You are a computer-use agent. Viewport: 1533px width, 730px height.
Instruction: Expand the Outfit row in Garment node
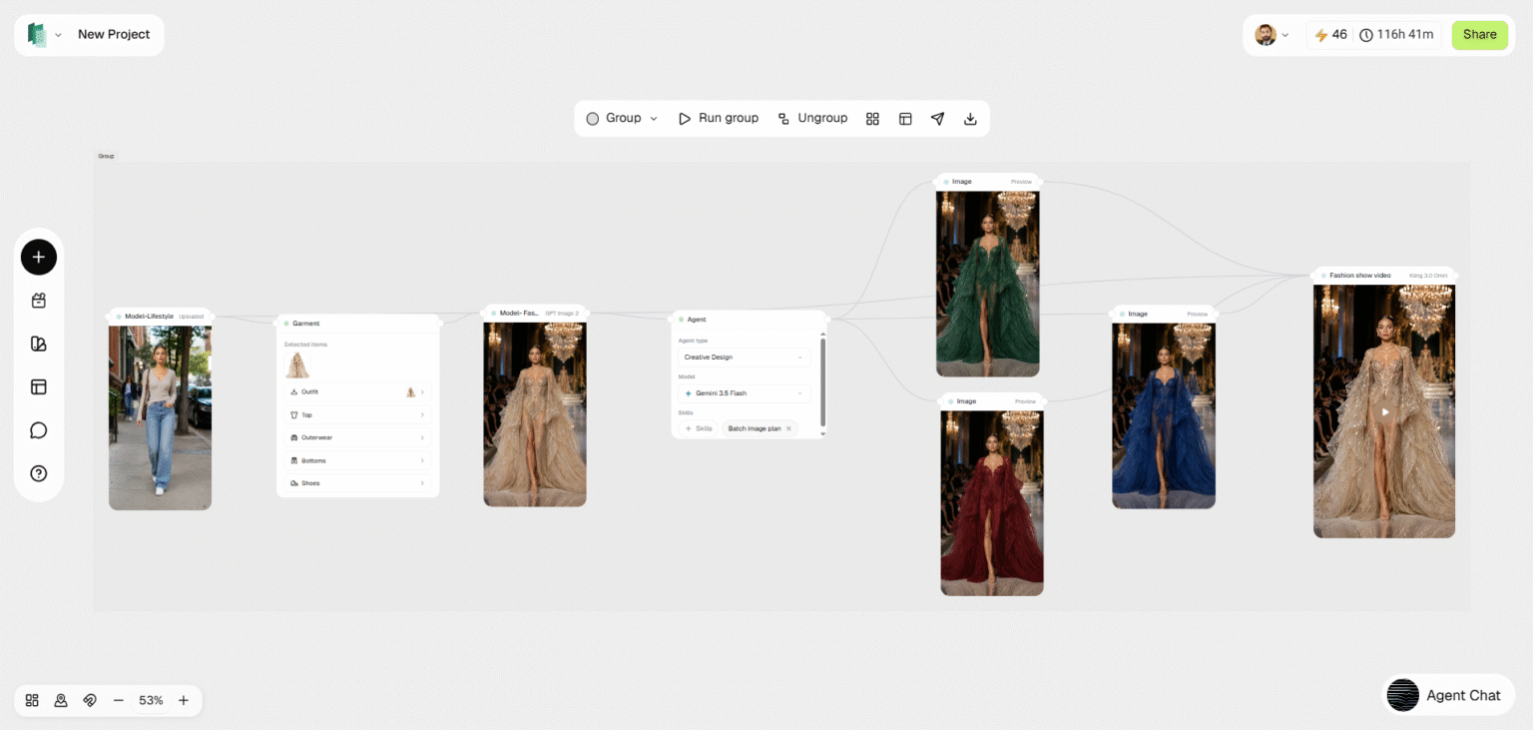click(357, 391)
